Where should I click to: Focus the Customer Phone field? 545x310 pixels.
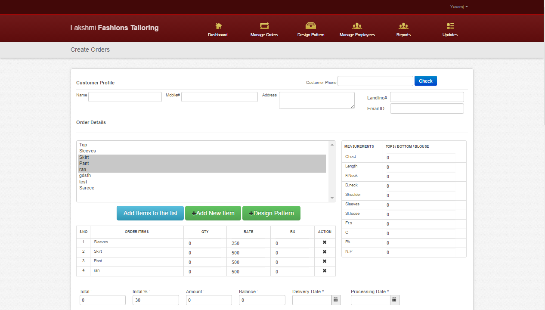pyautogui.click(x=375, y=81)
